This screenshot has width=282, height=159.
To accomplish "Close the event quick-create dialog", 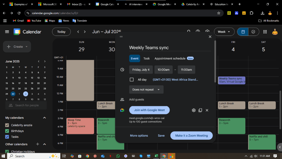I will (x=210, y=37).
